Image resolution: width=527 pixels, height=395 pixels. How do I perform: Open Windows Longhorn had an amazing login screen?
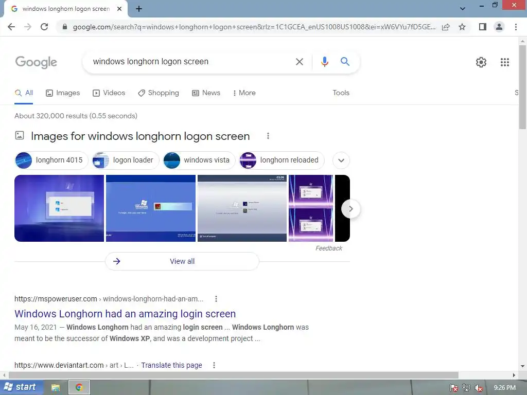125,314
